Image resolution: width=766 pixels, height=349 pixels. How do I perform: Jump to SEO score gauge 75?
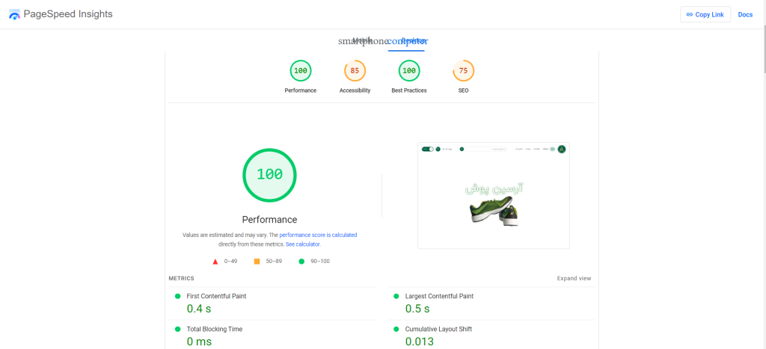coord(463,71)
